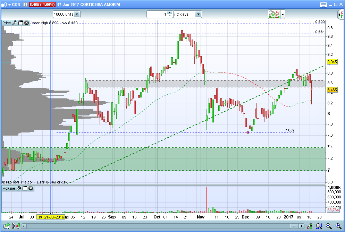Expand the 10000 units dropdown

(x=77, y=14)
